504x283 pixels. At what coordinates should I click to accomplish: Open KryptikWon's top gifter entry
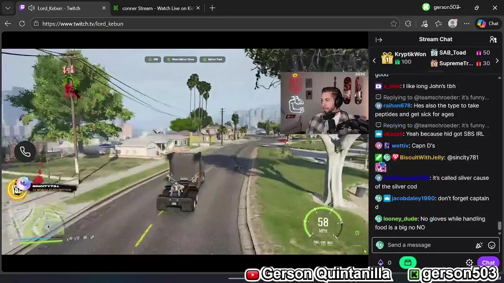(404, 58)
